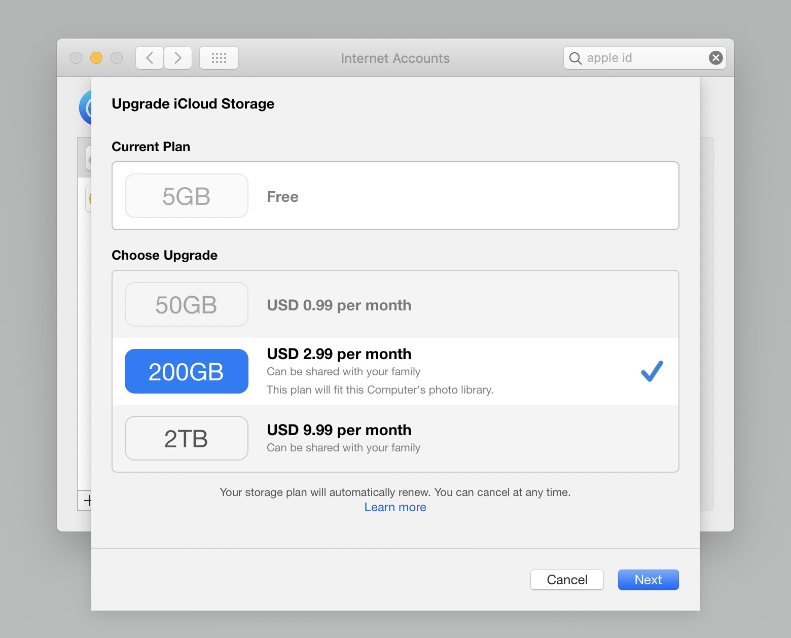Click the magnifier icon in search field
The image size is (791, 638).
click(x=575, y=58)
